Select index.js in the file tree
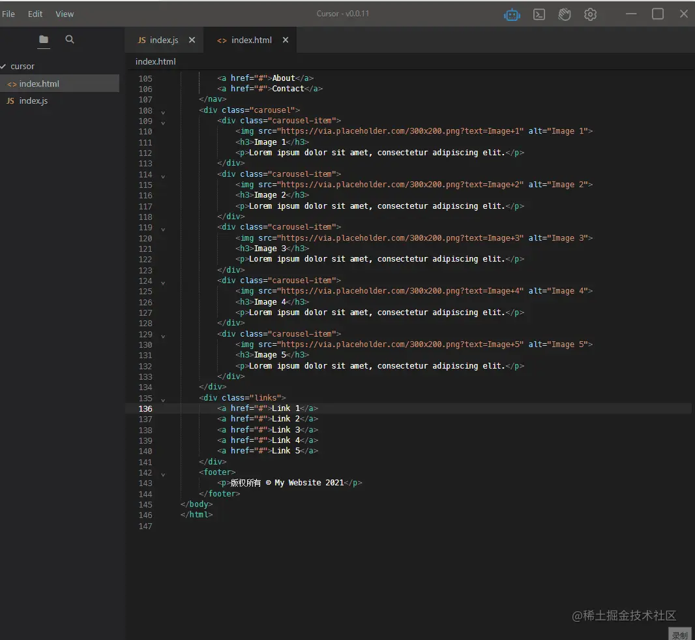 click(x=33, y=101)
